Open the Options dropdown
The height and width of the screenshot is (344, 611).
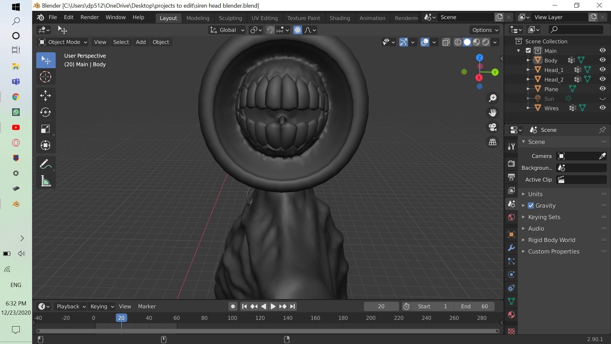pyautogui.click(x=485, y=30)
